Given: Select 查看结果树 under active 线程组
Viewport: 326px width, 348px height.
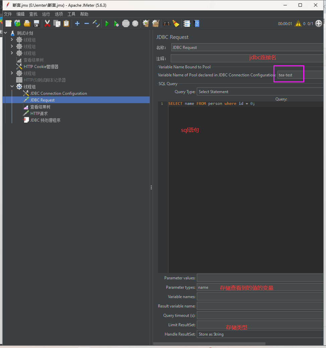Looking at the screenshot, I should pyautogui.click(x=40, y=107).
